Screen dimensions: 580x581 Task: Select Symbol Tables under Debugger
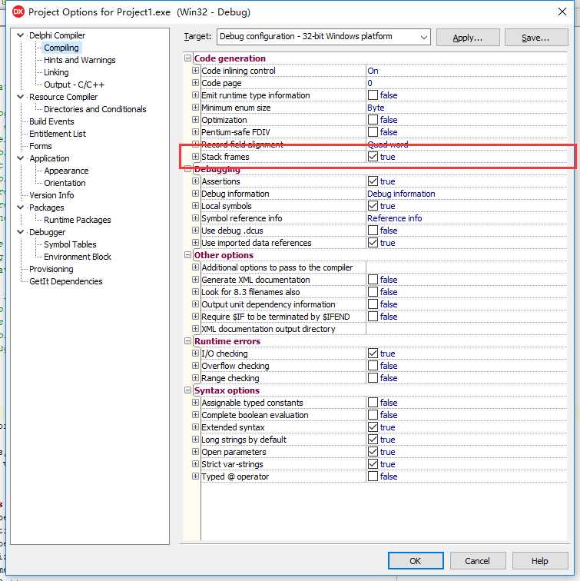[x=70, y=244]
